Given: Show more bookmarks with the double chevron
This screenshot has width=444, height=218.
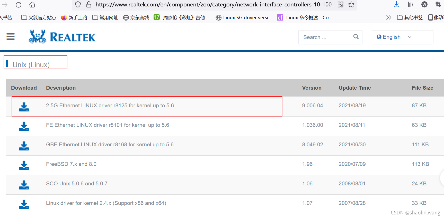Looking at the screenshot, I should pyautogui.click(x=389, y=17).
